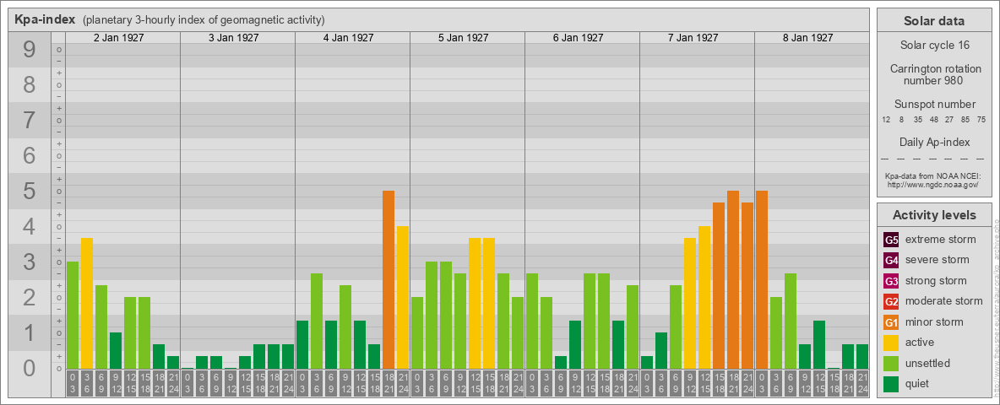
Task: Click the yellow 21-24h bar on 4 Jan
Action: pos(402,297)
